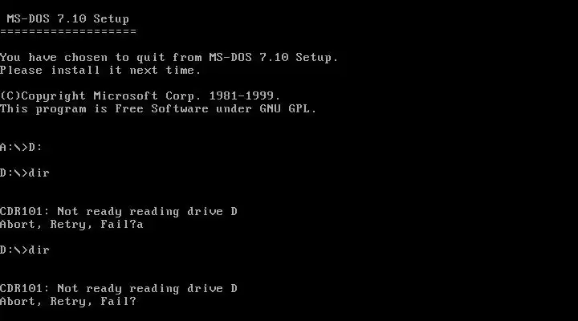Click the word Microsoft in the copyright line
Screen dimensions: 578x321
[126, 95]
